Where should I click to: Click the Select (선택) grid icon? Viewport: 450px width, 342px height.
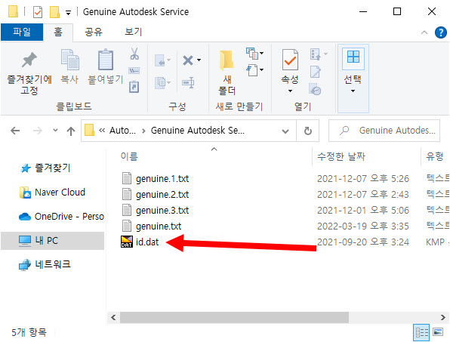(x=353, y=57)
